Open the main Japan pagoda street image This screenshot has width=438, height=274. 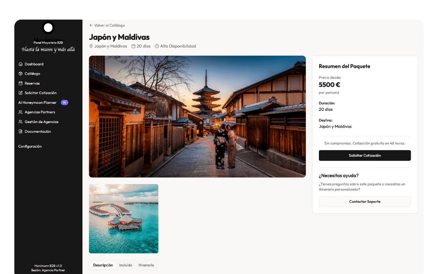click(197, 117)
